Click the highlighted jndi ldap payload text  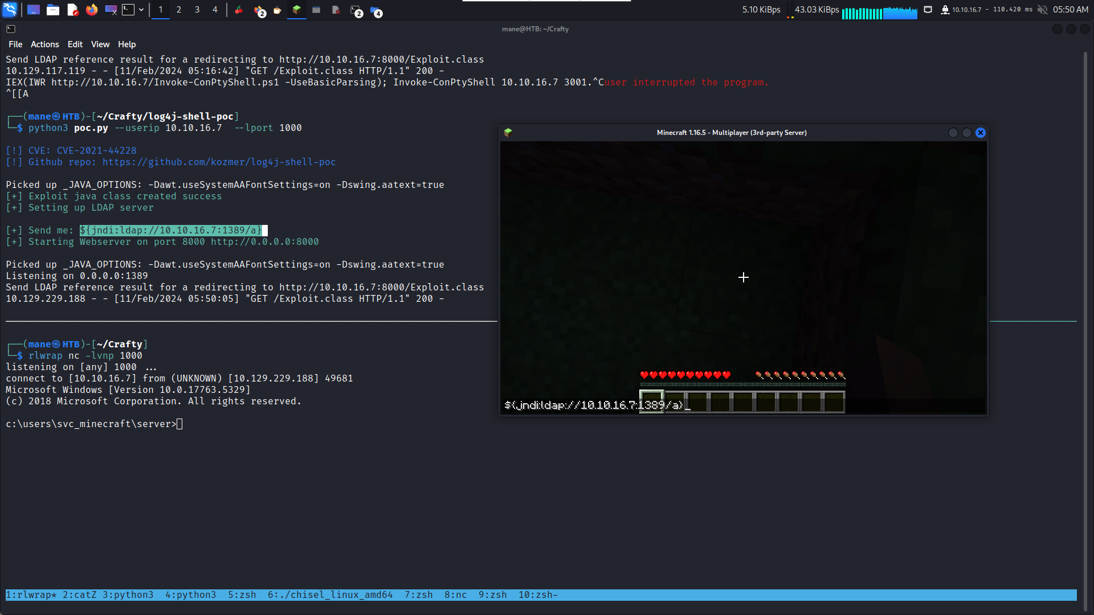[171, 231]
